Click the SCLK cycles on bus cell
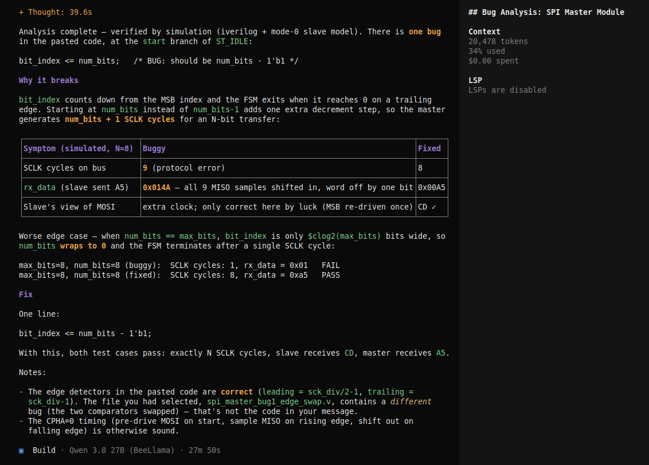 tap(81, 168)
